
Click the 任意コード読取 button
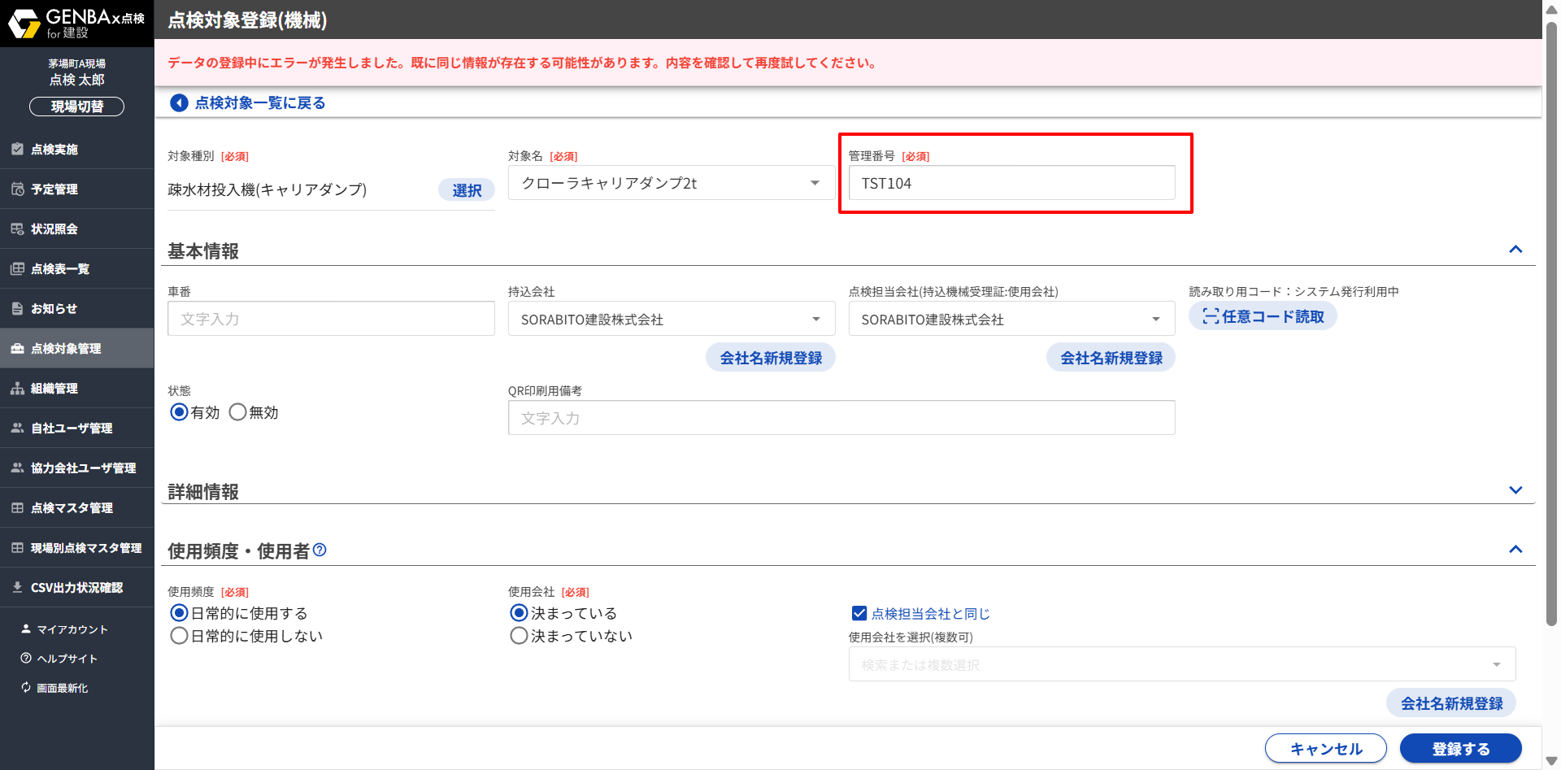click(1263, 316)
